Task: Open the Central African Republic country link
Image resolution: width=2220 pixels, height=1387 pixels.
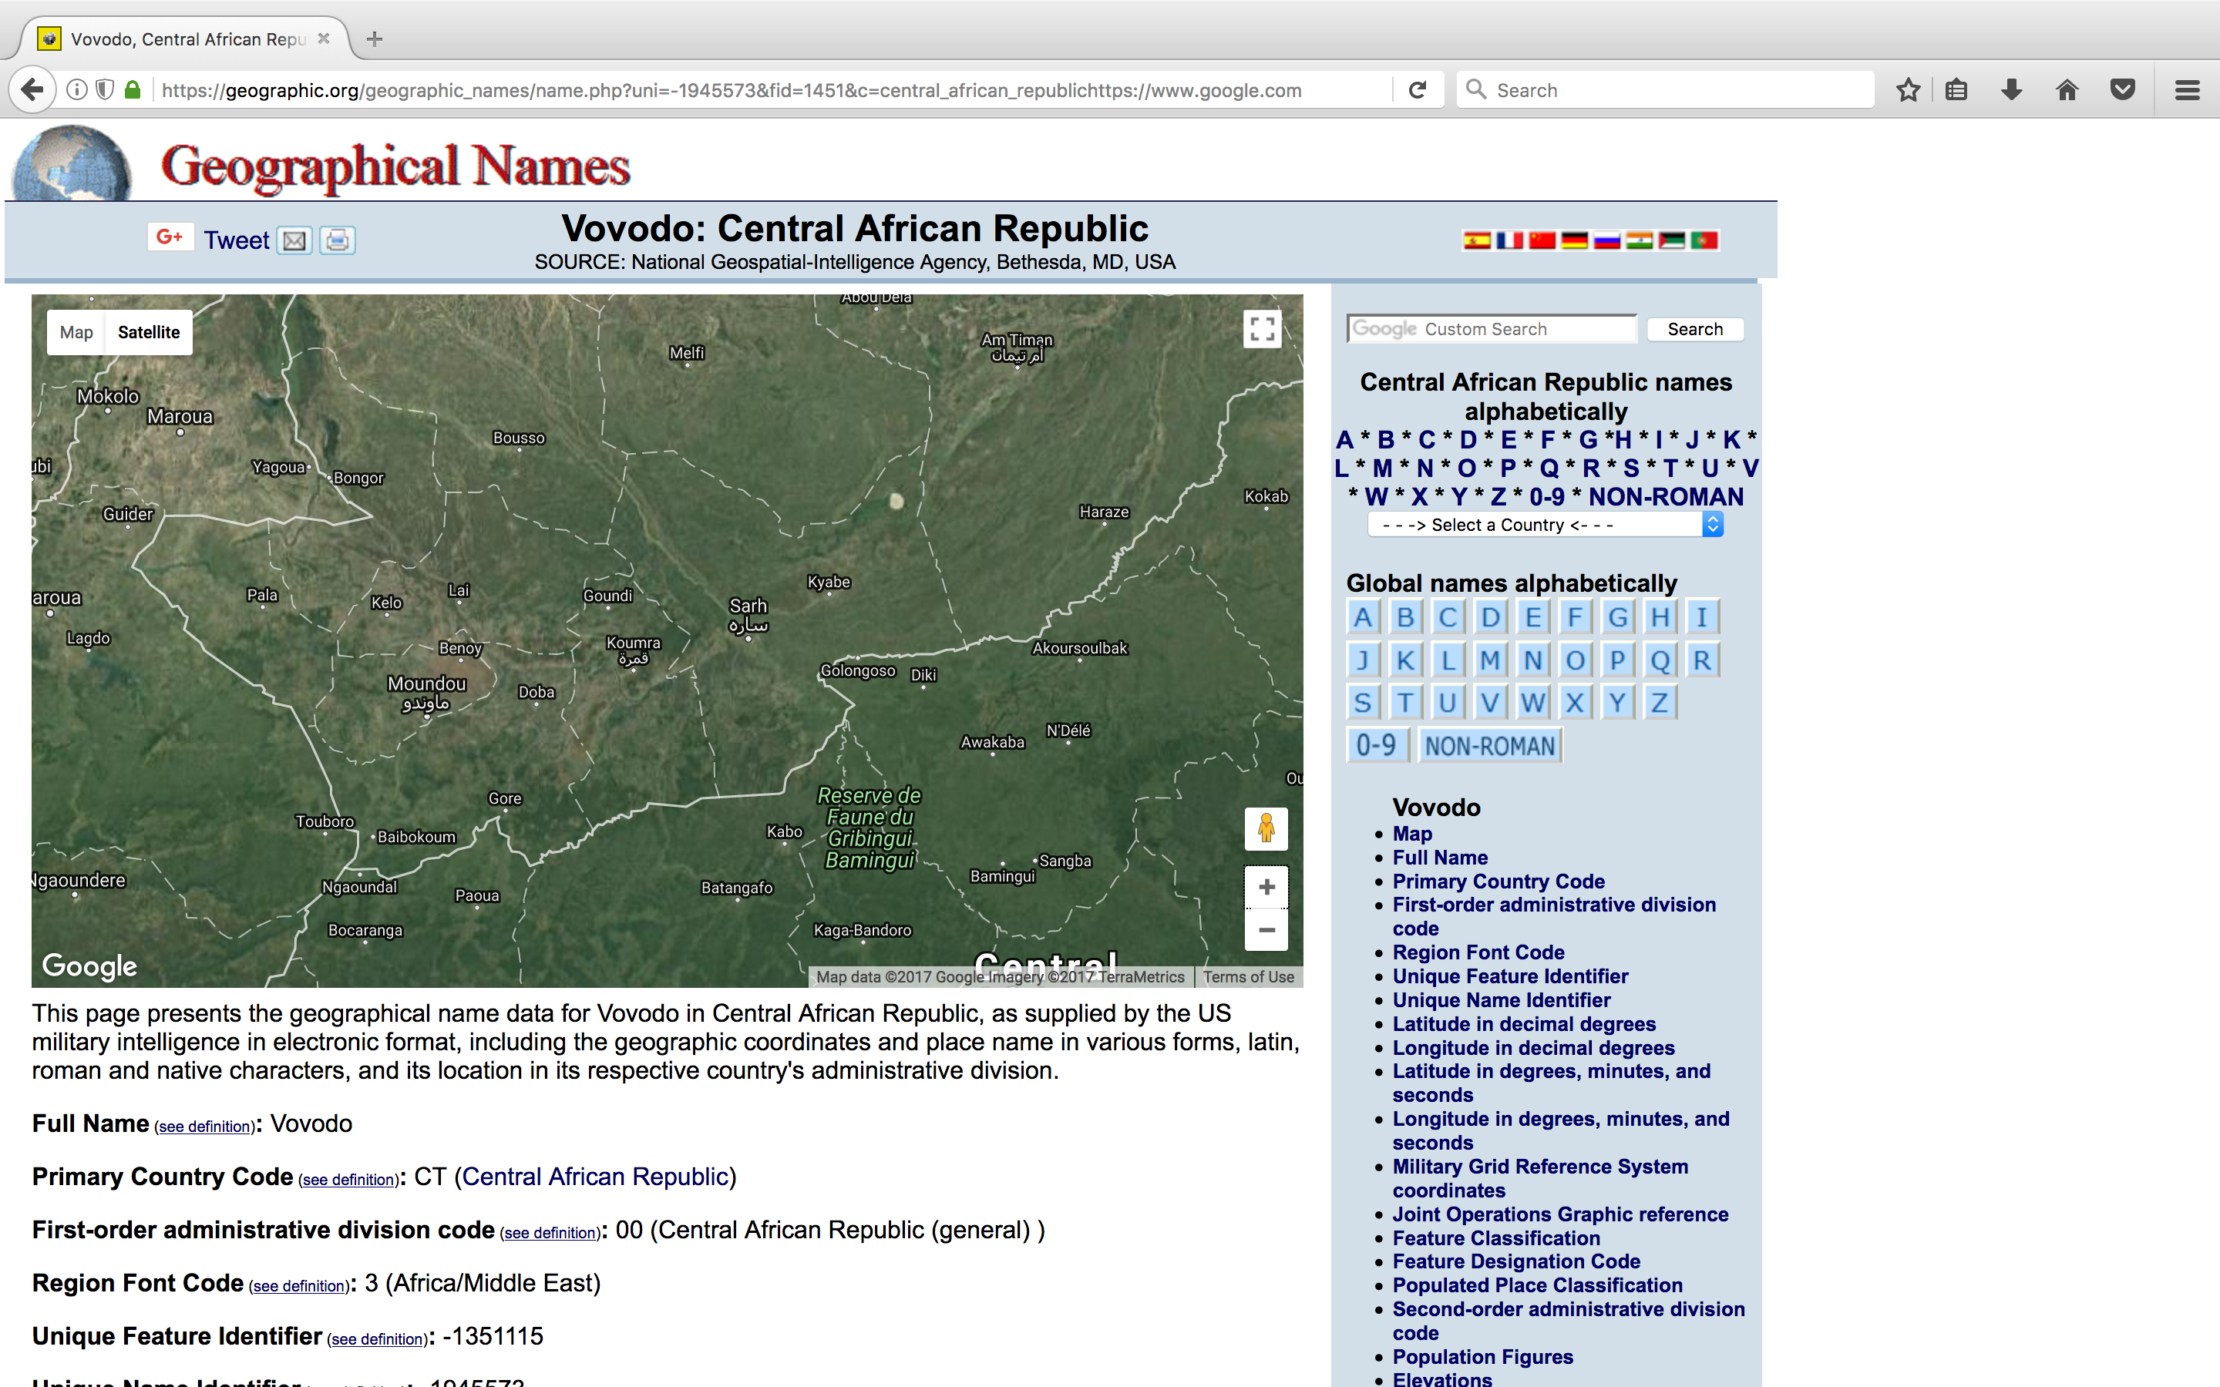Action: (597, 1177)
